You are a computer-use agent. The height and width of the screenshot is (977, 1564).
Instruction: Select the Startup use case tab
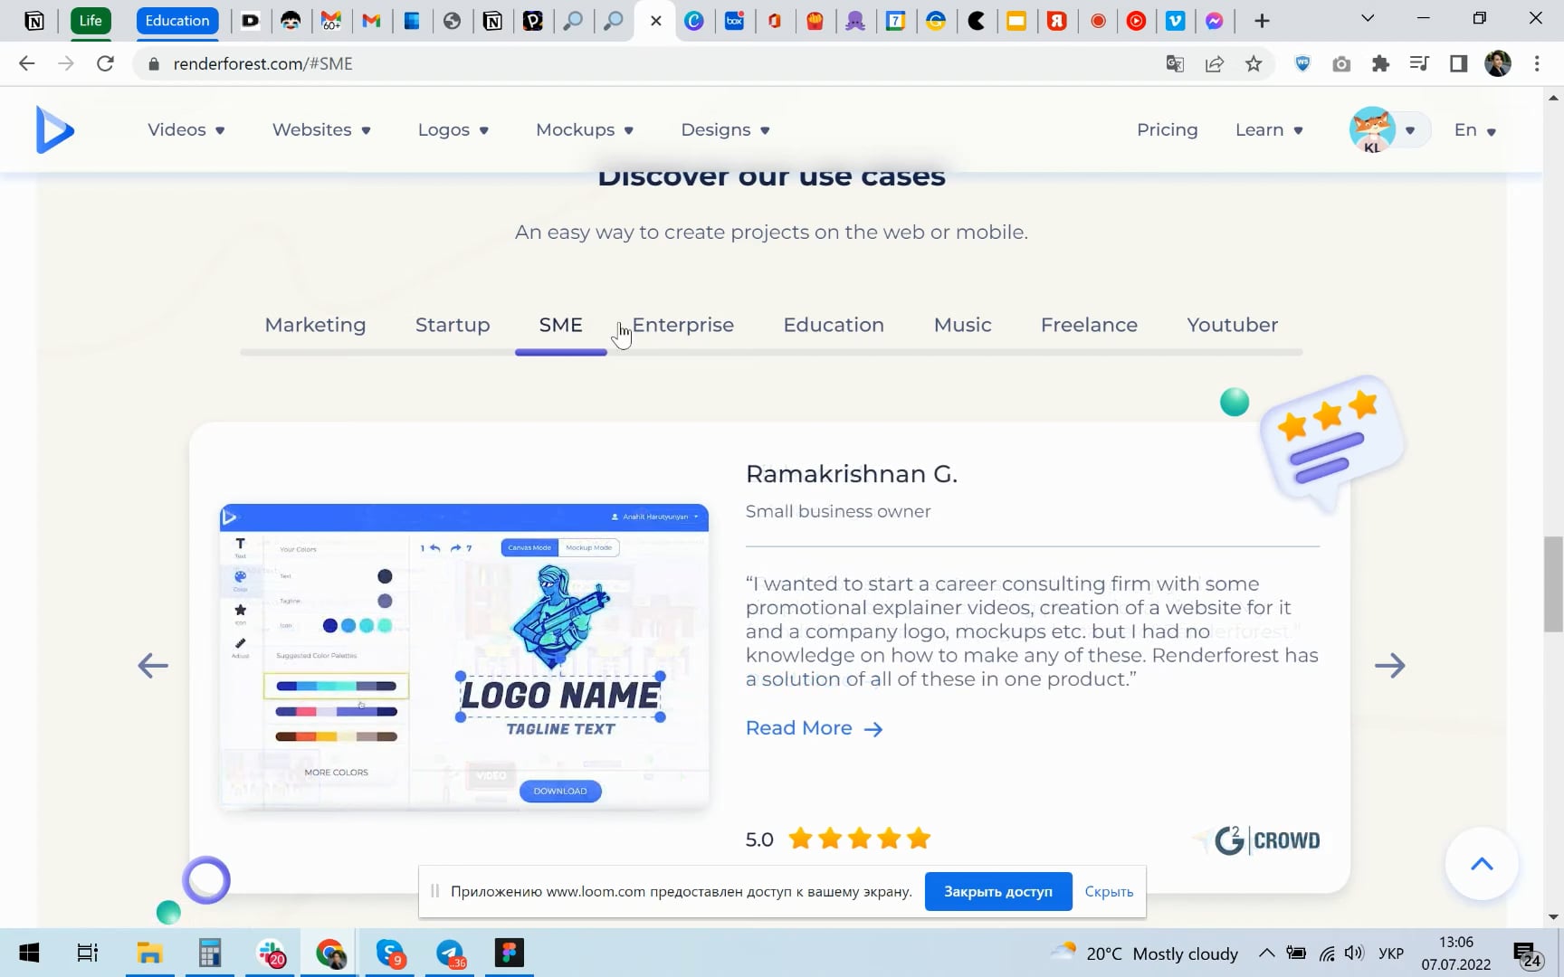[x=453, y=325]
